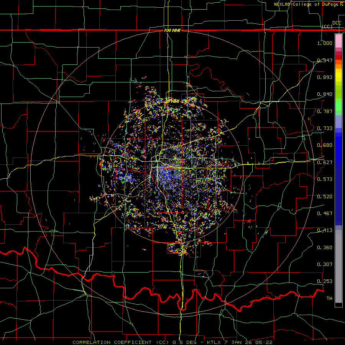Select the 0.893 scale value
The height and width of the screenshot is (345, 345).
325,77
